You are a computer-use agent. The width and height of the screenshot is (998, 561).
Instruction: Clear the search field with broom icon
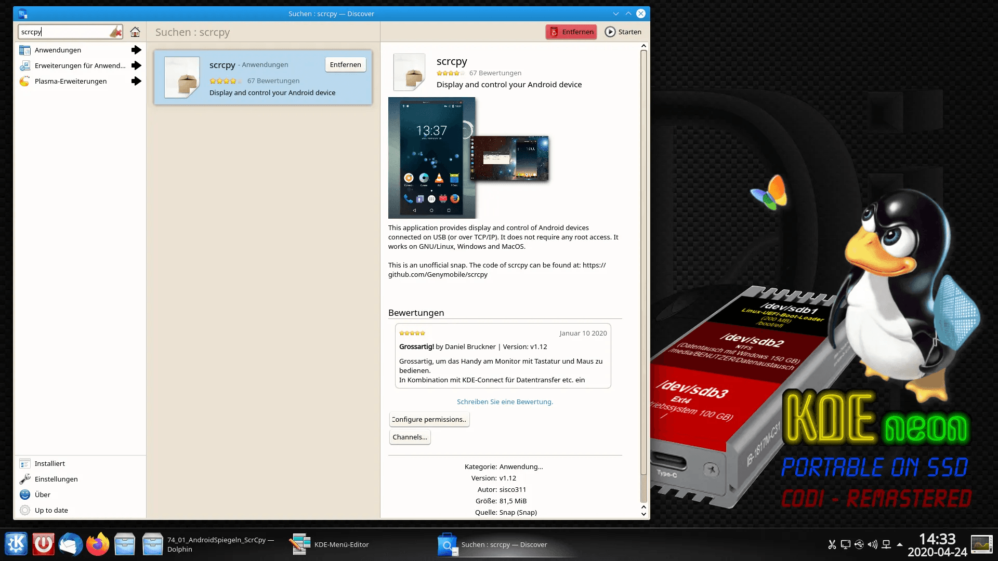[x=115, y=32]
